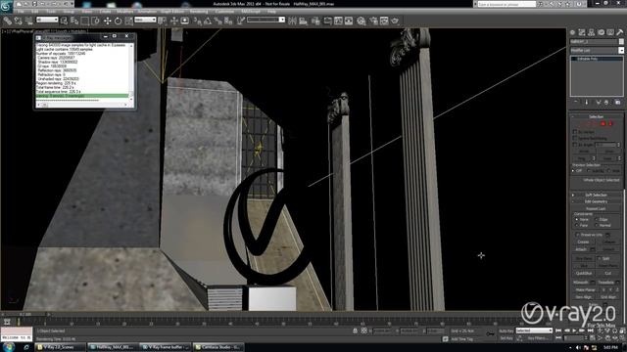Open the Modifier List dropdown
The width and height of the screenshot is (627, 352).
pyautogui.click(x=597, y=51)
